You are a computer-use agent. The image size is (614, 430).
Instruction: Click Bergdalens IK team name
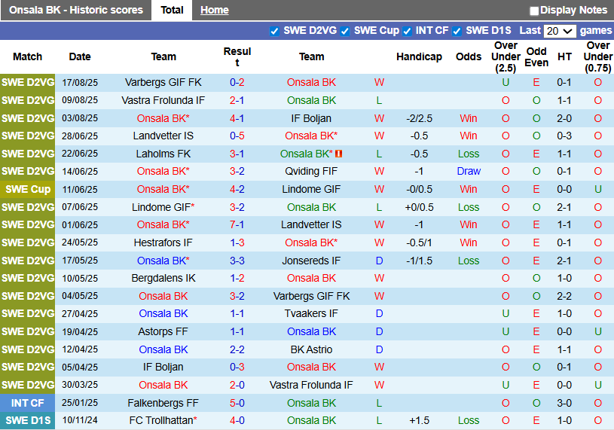(163, 278)
